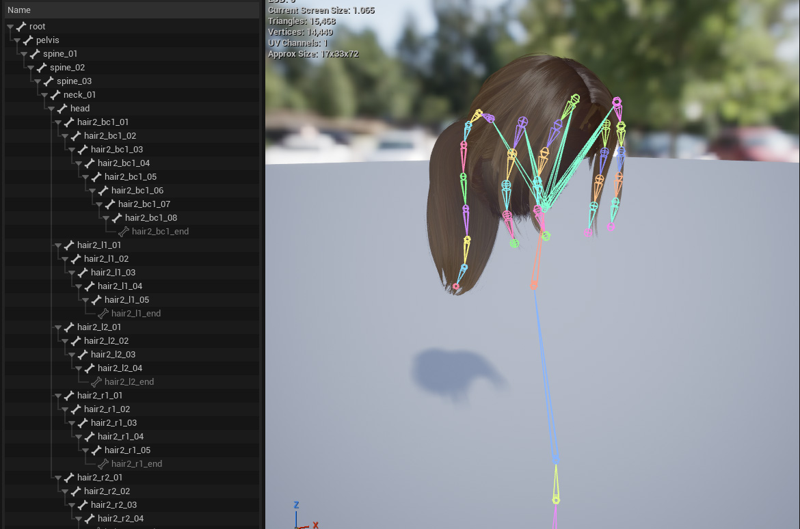The height and width of the screenshot is (529, 800).
Task: Click the bone icon beside root
Action: click(21, 27)
